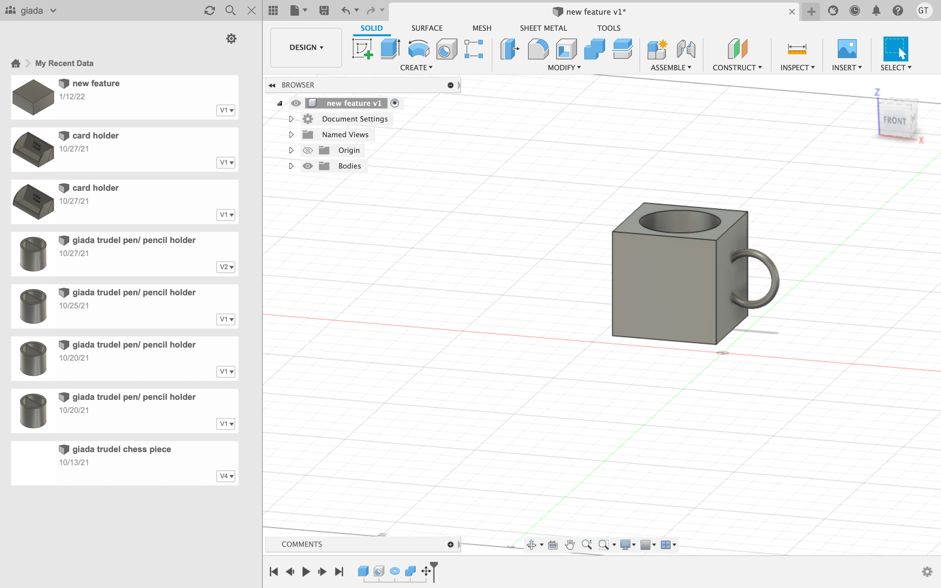Switch to the SHEET METAL tab
Image resolution: width=941 pixels, height=588 pixels.
pyautogui.click(x=543, y=28)
